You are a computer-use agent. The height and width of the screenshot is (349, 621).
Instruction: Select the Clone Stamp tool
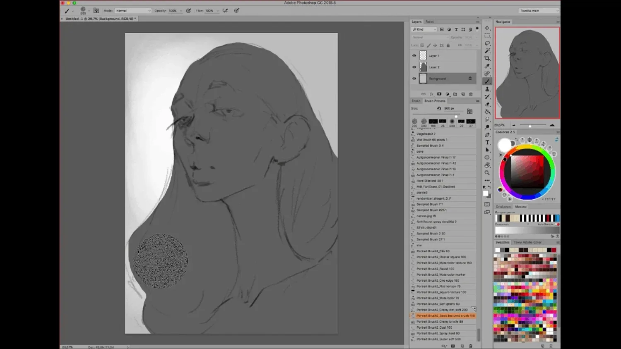point(487,89)
